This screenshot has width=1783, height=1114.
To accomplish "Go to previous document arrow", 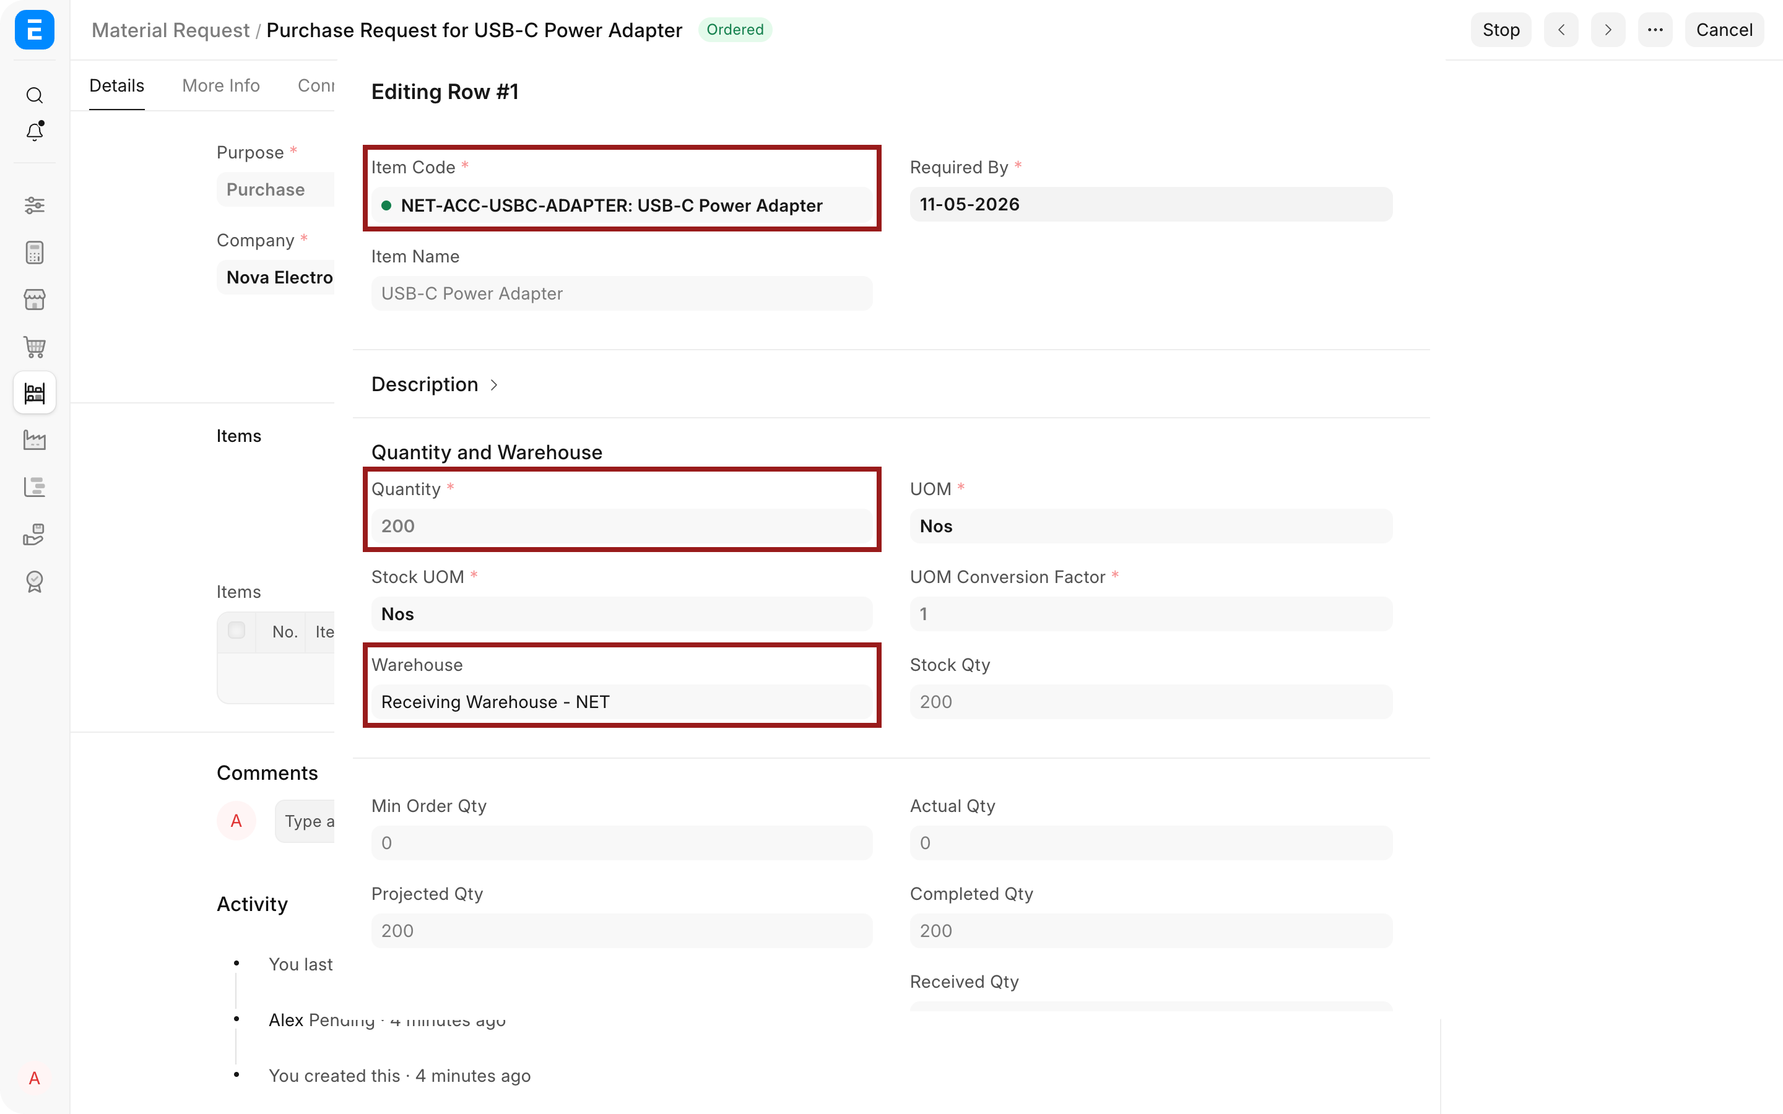I will (1561, 30).
